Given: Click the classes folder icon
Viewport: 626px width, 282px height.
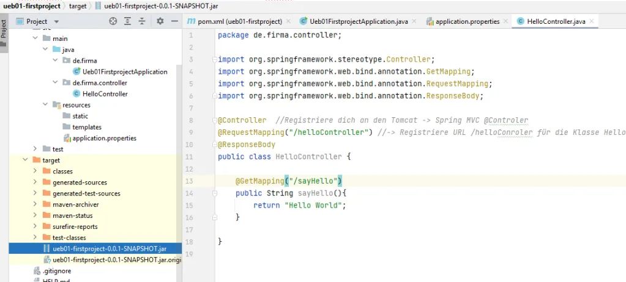Looking at the screenshot, I should (47, 172).
